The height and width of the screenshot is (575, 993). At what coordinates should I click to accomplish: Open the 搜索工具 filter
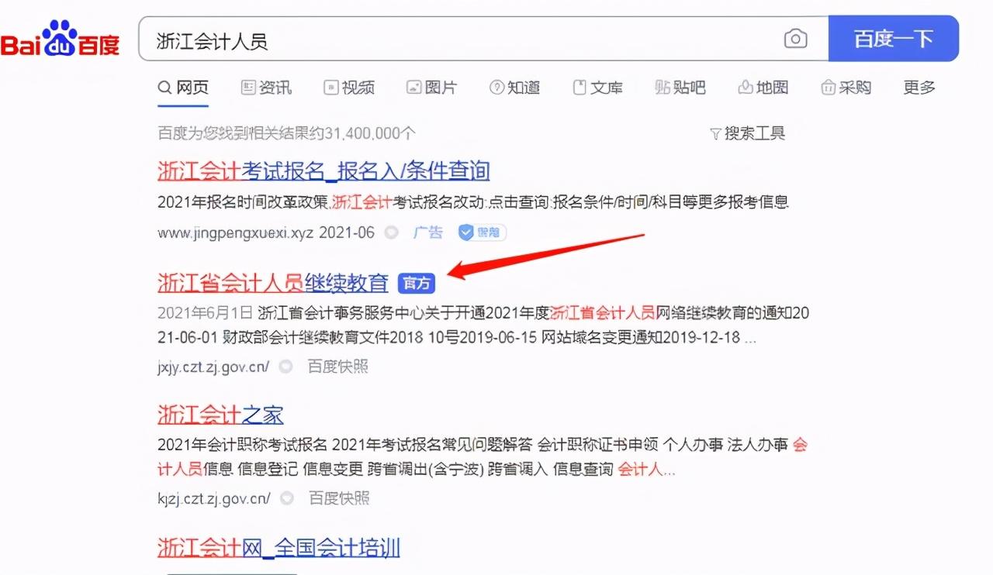(x=748, y=133)
